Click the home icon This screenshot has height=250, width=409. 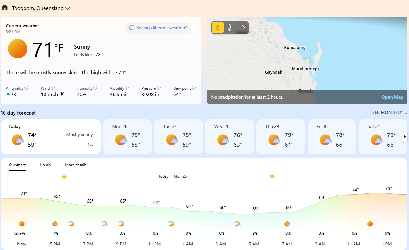(5, 8)
